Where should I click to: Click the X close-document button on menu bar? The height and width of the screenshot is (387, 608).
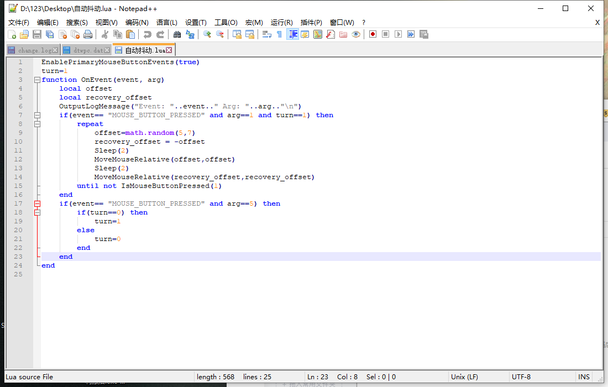(x=597, y=23)
